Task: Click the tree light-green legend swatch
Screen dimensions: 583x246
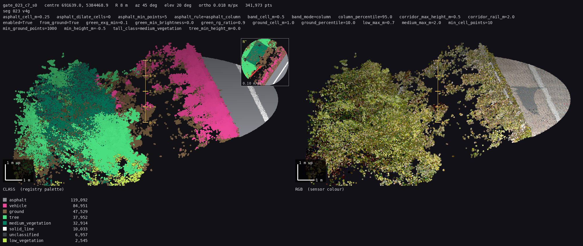Action: tap(5, 217)
